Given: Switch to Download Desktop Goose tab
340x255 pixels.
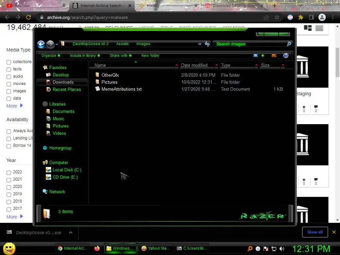Looking at the screenshot, I should [x=234, y=6].
